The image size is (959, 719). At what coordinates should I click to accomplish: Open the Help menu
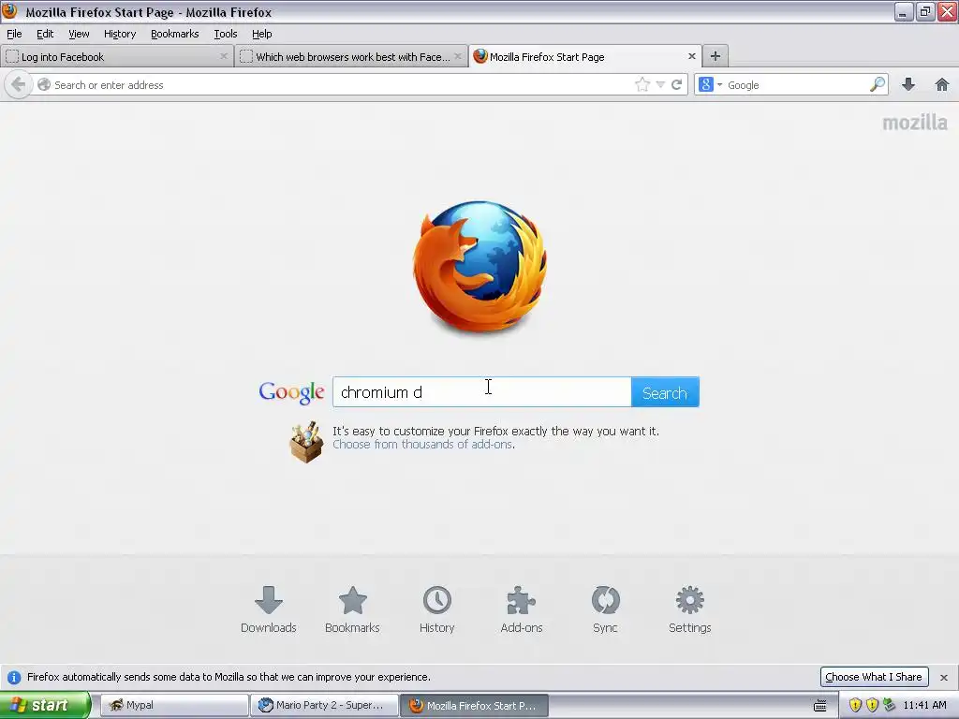[262, 34]
